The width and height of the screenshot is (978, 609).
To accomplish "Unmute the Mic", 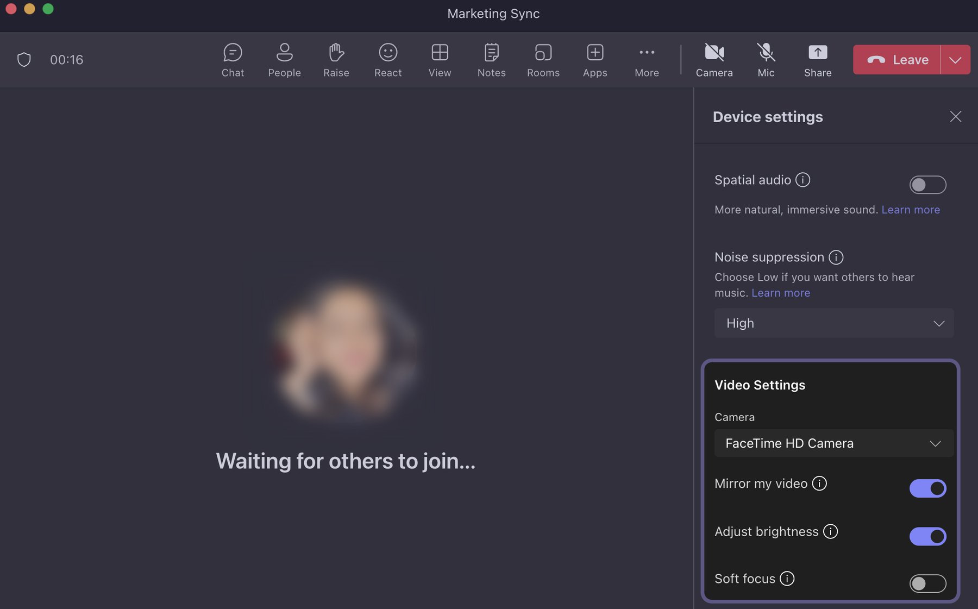I will pyautogui.click(x=766, y=59).
